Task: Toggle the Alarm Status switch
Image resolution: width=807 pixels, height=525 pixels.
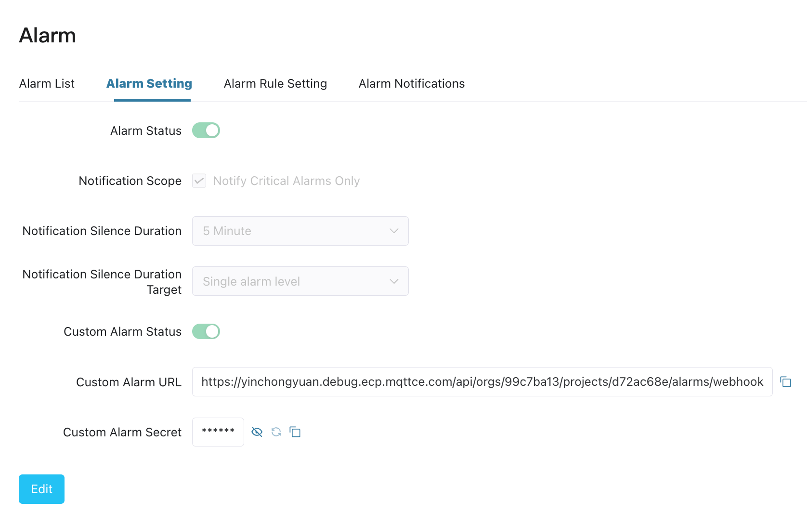Action: coord(206,131)
